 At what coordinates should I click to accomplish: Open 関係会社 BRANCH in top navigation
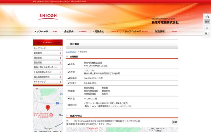[105, 32]
